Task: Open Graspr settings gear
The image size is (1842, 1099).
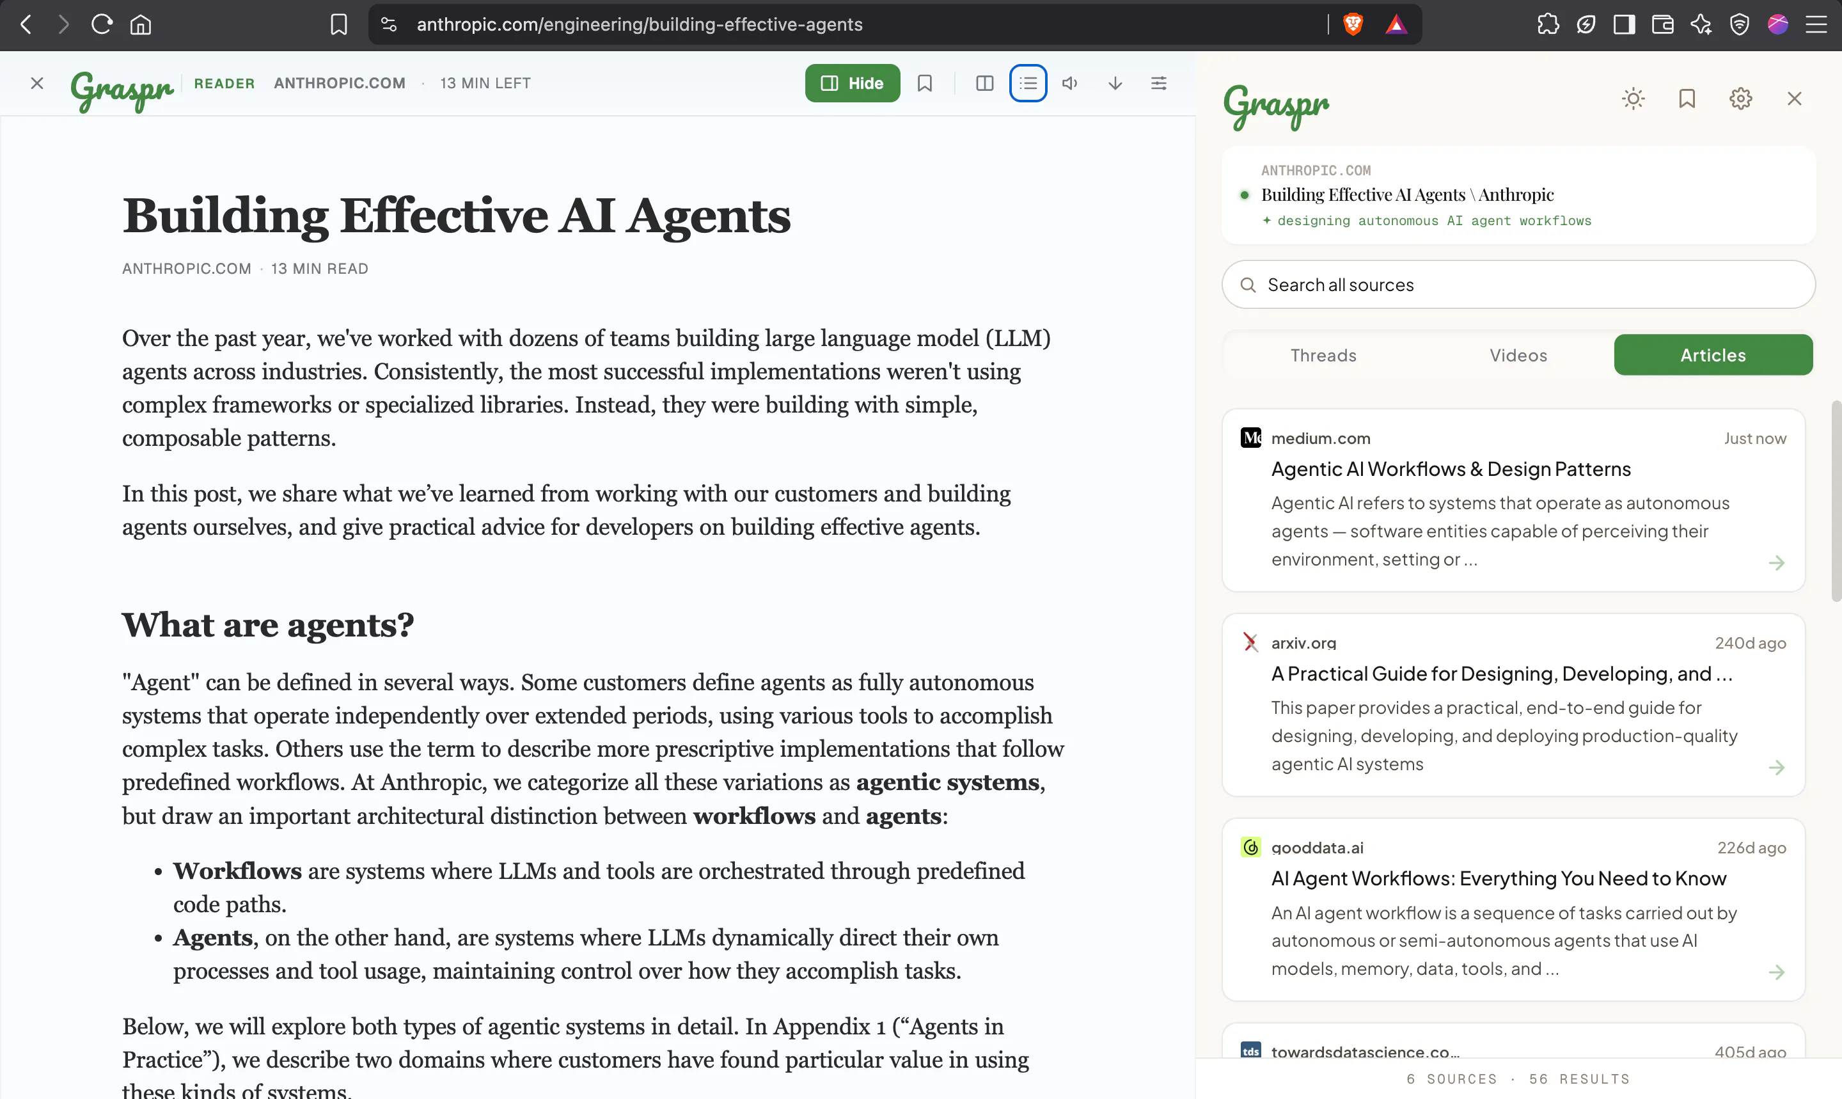Action: click(1740, 99)
